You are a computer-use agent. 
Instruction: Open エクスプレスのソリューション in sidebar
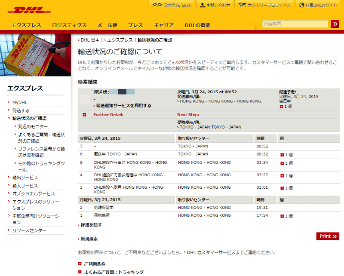36,205
